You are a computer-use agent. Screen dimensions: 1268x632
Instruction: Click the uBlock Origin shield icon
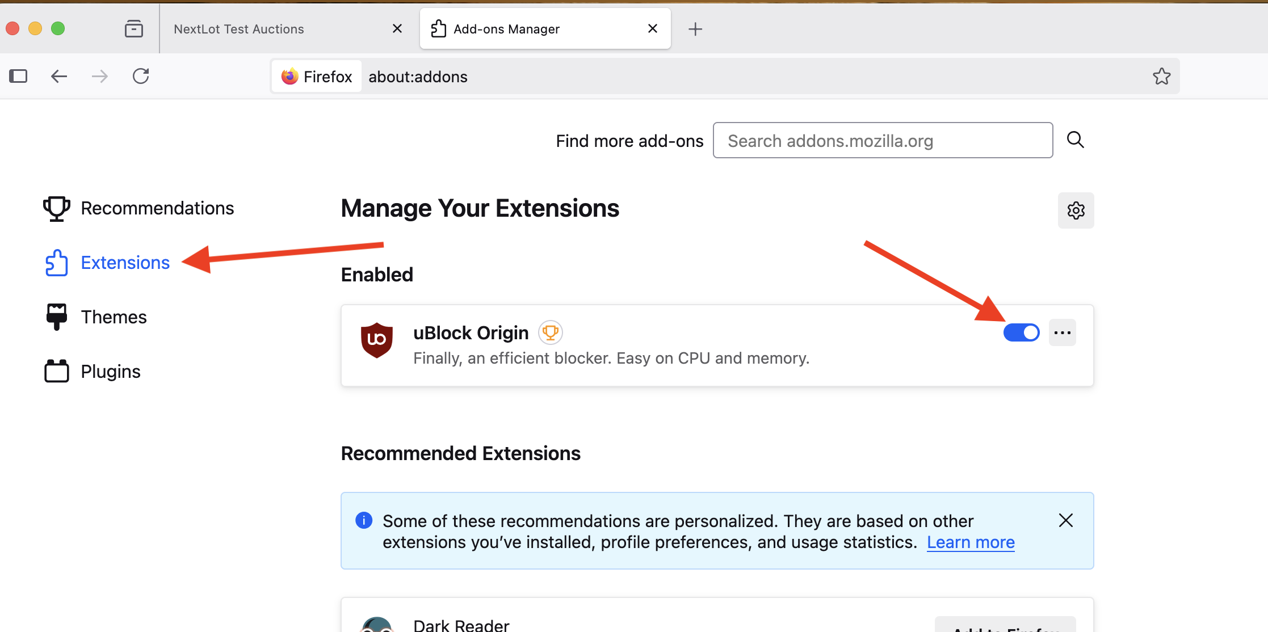[x=377, y=340]
